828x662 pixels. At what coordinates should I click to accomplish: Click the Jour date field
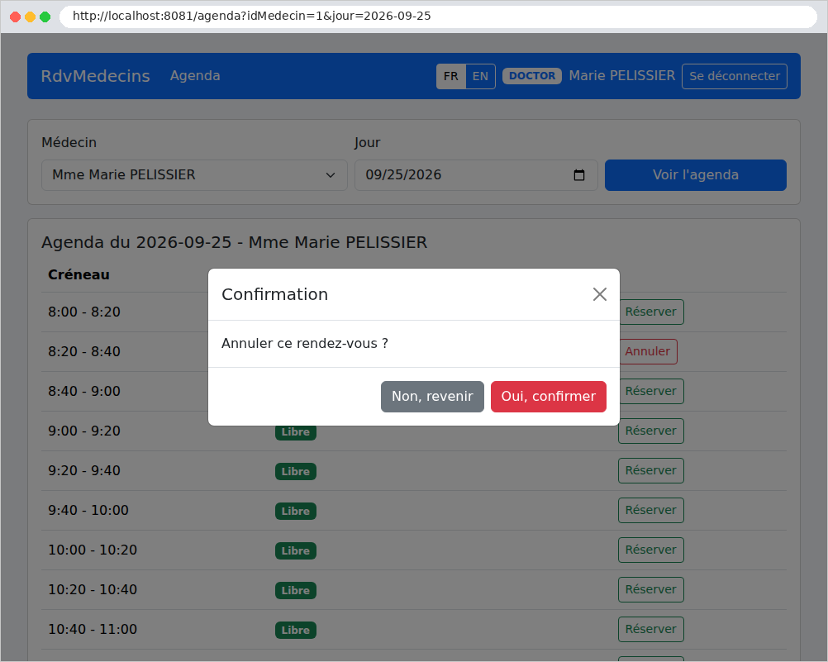tap(476, 175)
